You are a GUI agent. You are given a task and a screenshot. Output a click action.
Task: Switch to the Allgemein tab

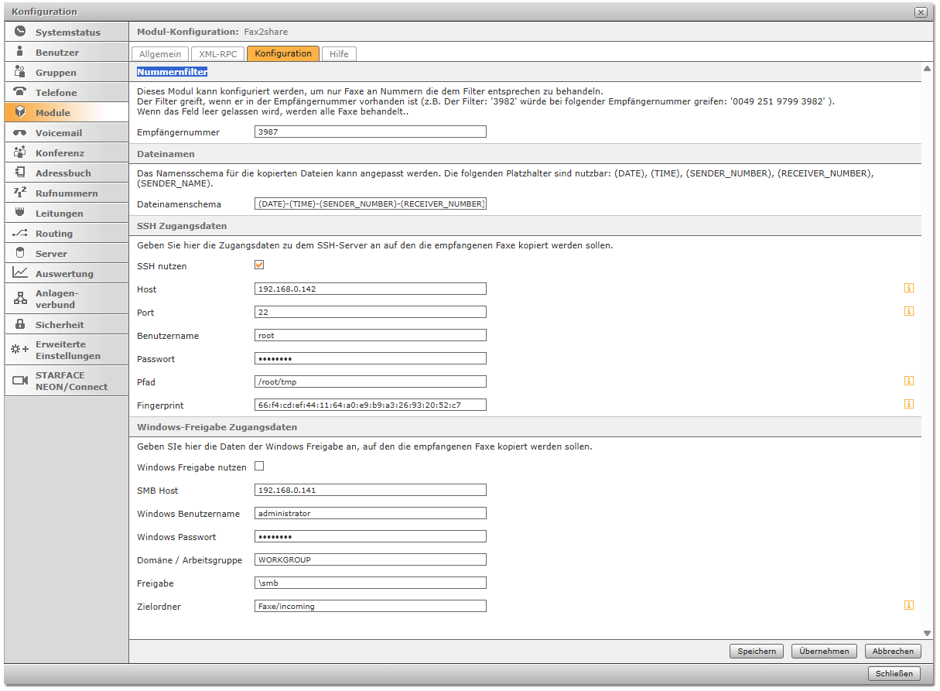(x=160, y=54)
